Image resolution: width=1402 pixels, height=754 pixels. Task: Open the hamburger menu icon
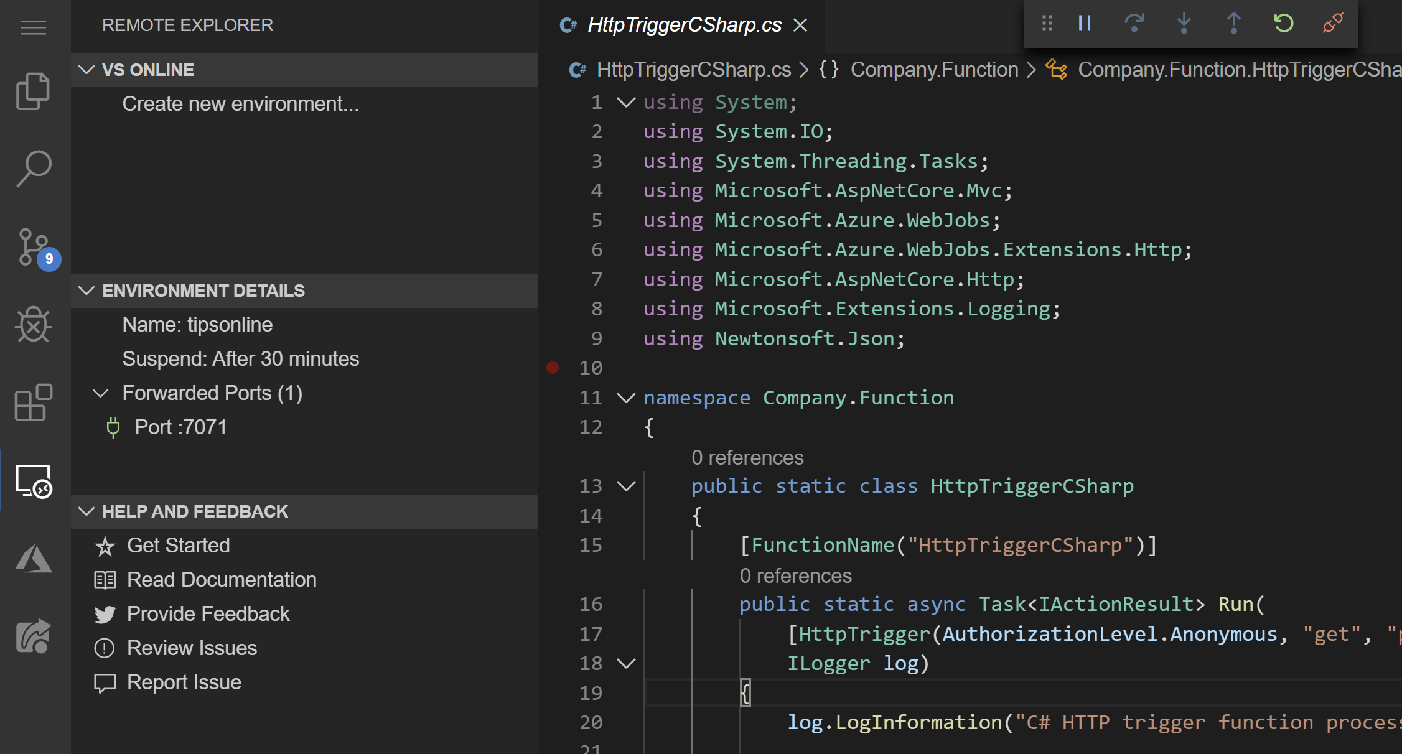click(34, 27)
